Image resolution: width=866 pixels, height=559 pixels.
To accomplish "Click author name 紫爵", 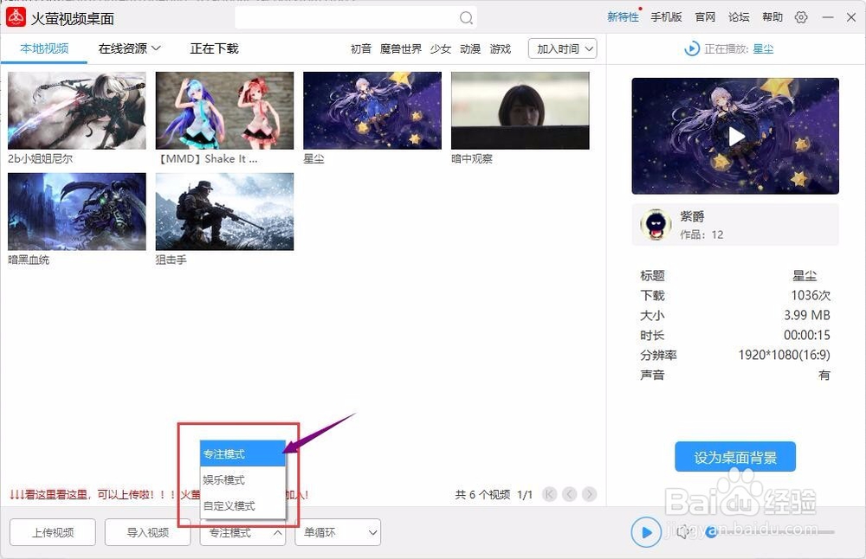I will 692,217.
